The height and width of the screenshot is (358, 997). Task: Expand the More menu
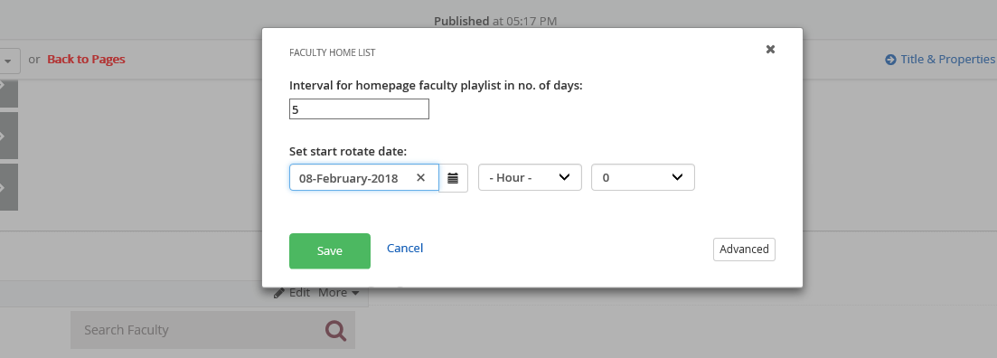pos(338,293)
